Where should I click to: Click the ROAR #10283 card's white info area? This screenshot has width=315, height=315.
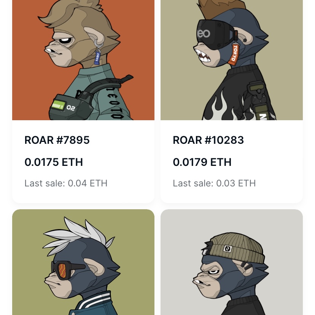231,162
